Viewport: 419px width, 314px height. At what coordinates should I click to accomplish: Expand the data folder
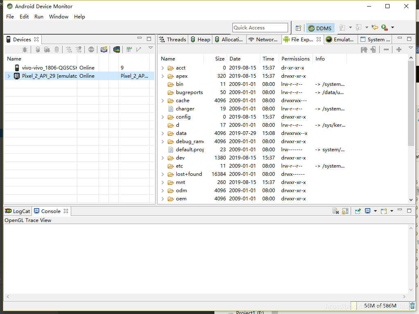[x=163, y=134]
